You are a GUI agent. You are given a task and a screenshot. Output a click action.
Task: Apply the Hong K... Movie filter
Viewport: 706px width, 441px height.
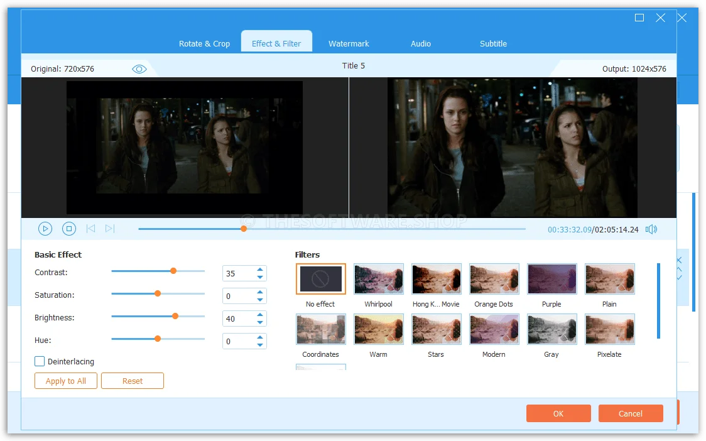[437, 279]
